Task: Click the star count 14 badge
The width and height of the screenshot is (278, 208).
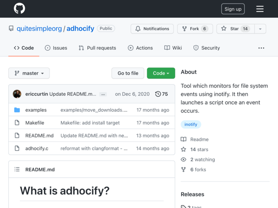Action: [x=245, y=29]
